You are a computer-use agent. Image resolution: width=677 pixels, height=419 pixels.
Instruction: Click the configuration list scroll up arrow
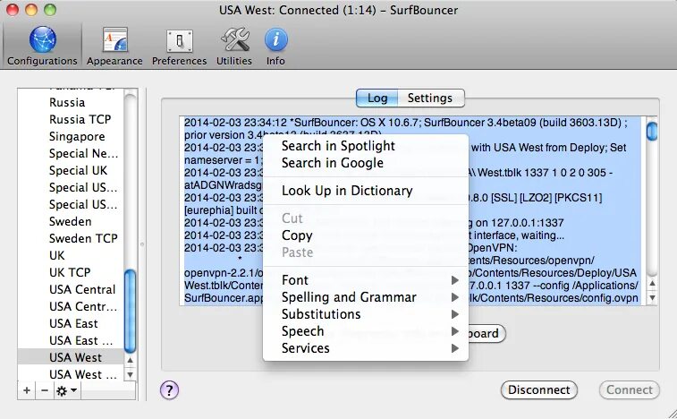tap(130, 360)
